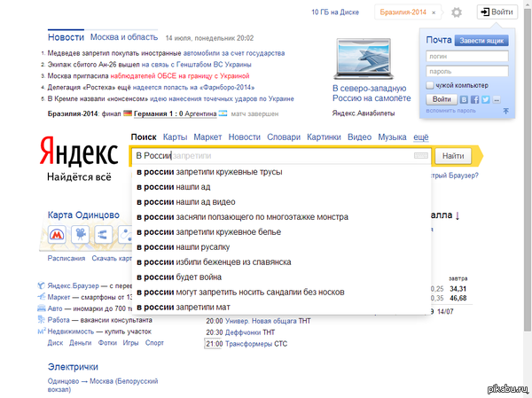Select suggestion засняли ползающего по многоэтажке монстра
532x398 pixels.
282,217
